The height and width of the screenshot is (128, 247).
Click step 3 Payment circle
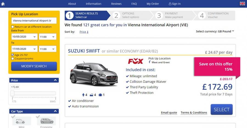159,16
